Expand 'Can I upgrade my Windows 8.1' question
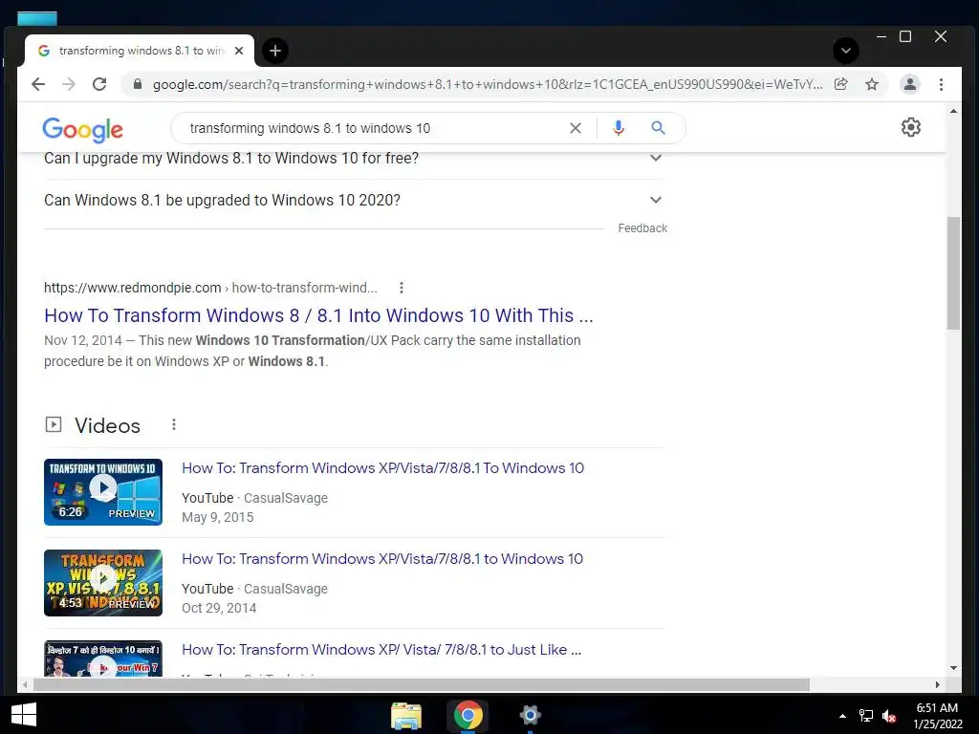Viewport: 979px width, 734px height. 355,159
